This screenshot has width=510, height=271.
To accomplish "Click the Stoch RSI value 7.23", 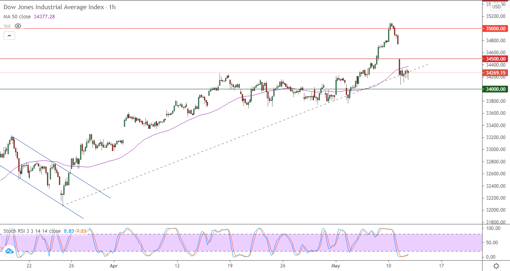I will [81, 231].
